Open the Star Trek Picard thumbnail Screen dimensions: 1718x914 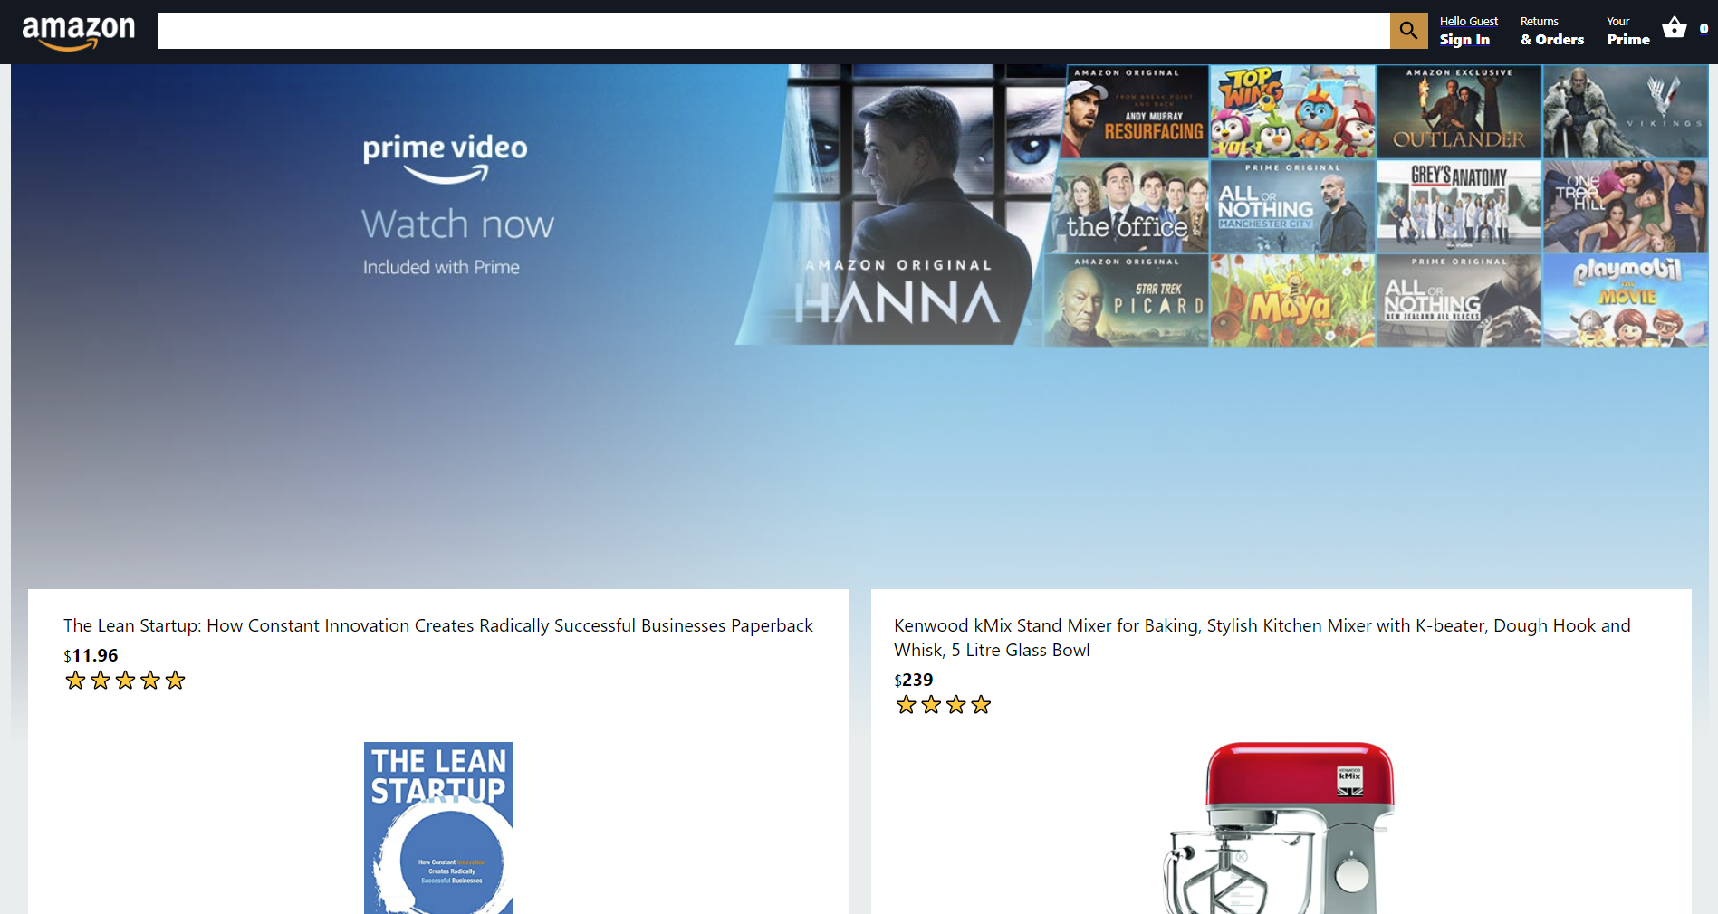point(1126,300)
